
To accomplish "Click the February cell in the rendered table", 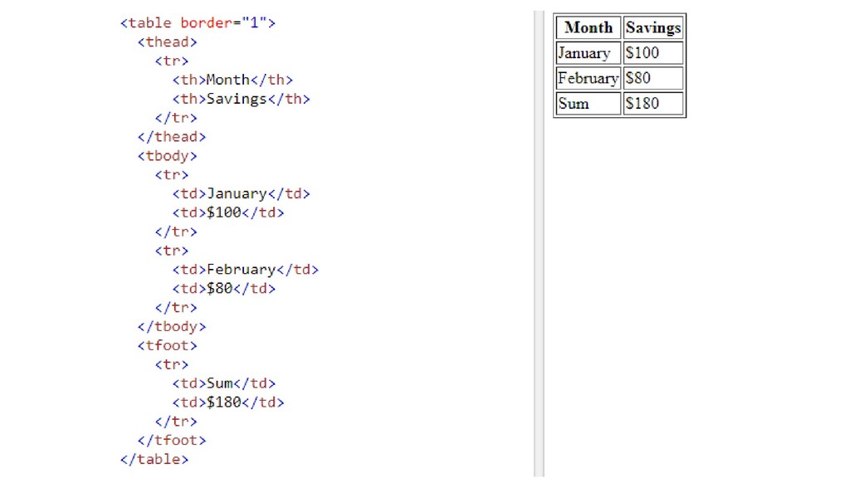I will (589, 78).
